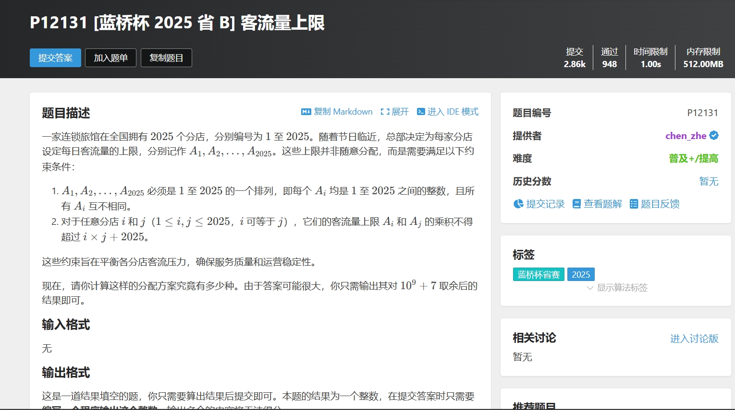Click the 标签 heading
The height and width of the screenshot is (410, 735).
click(x=524, y=255)
